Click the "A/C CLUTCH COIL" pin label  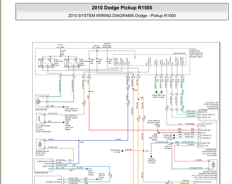206,125
